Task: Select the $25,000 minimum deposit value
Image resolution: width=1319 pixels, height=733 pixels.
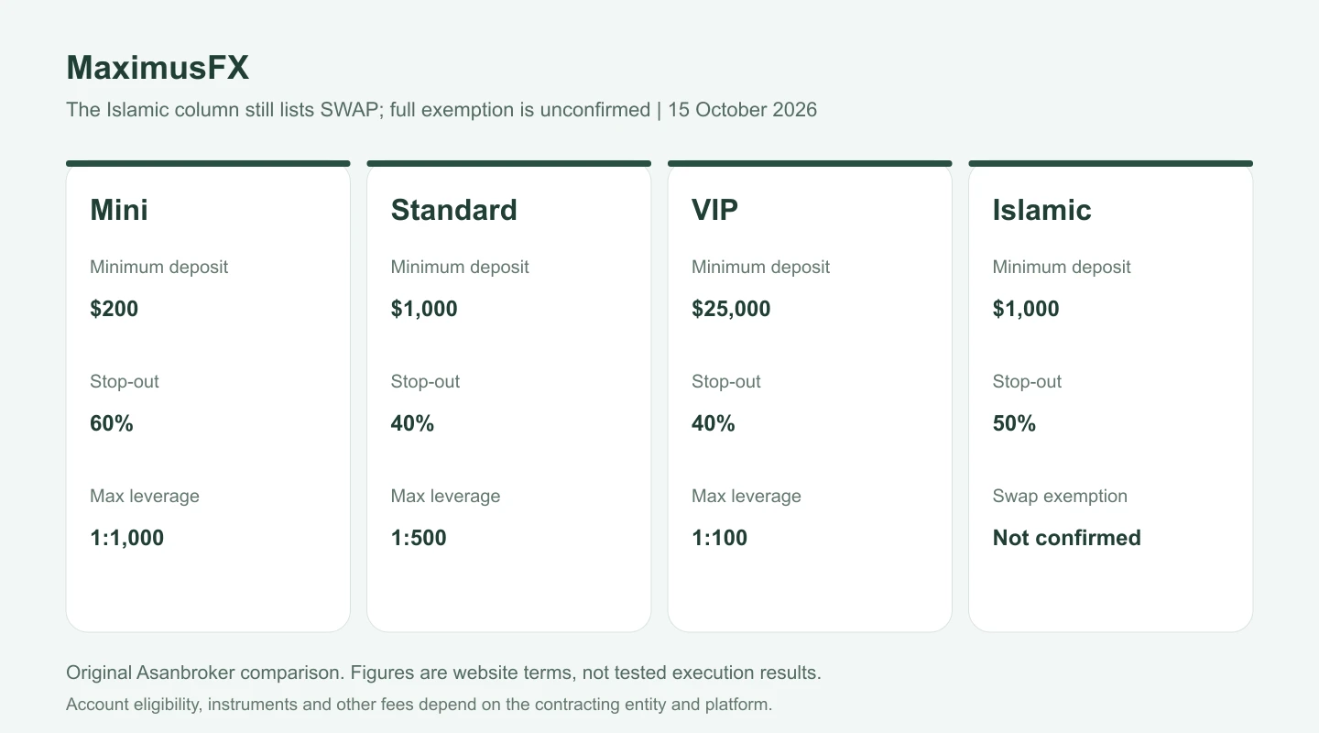Action: pos(731,309)
